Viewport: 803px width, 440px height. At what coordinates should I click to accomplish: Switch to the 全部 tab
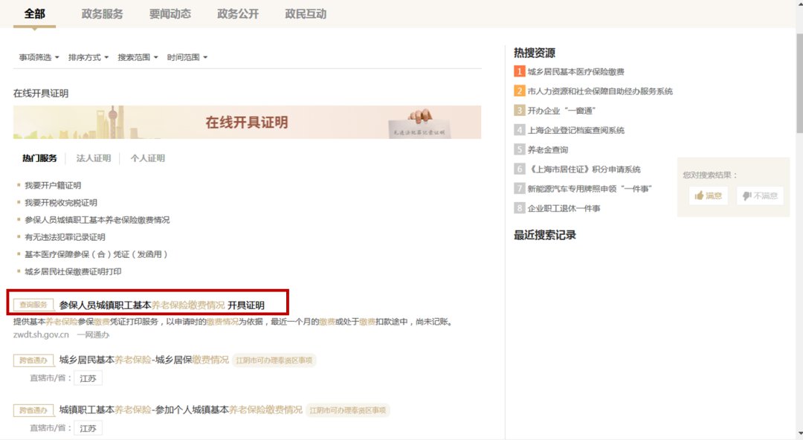34,14
